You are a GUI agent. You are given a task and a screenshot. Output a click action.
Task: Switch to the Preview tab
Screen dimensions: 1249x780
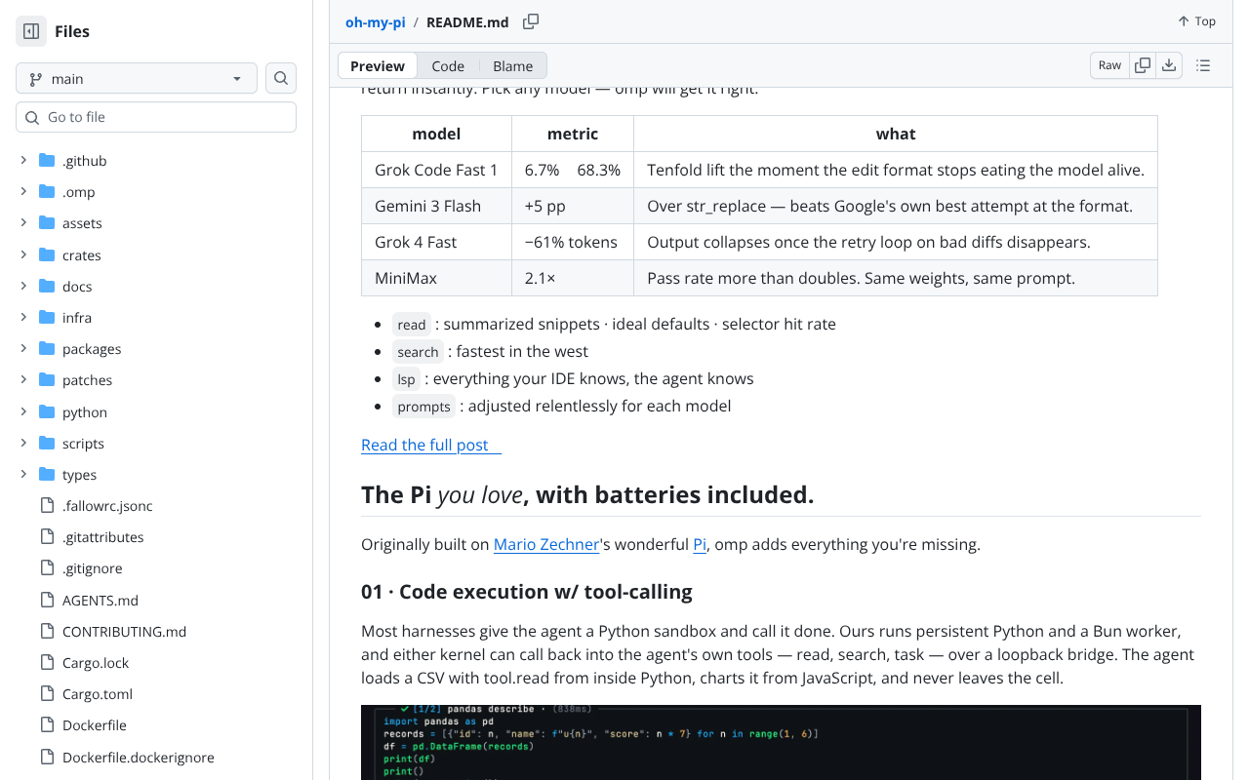[378, 65]
